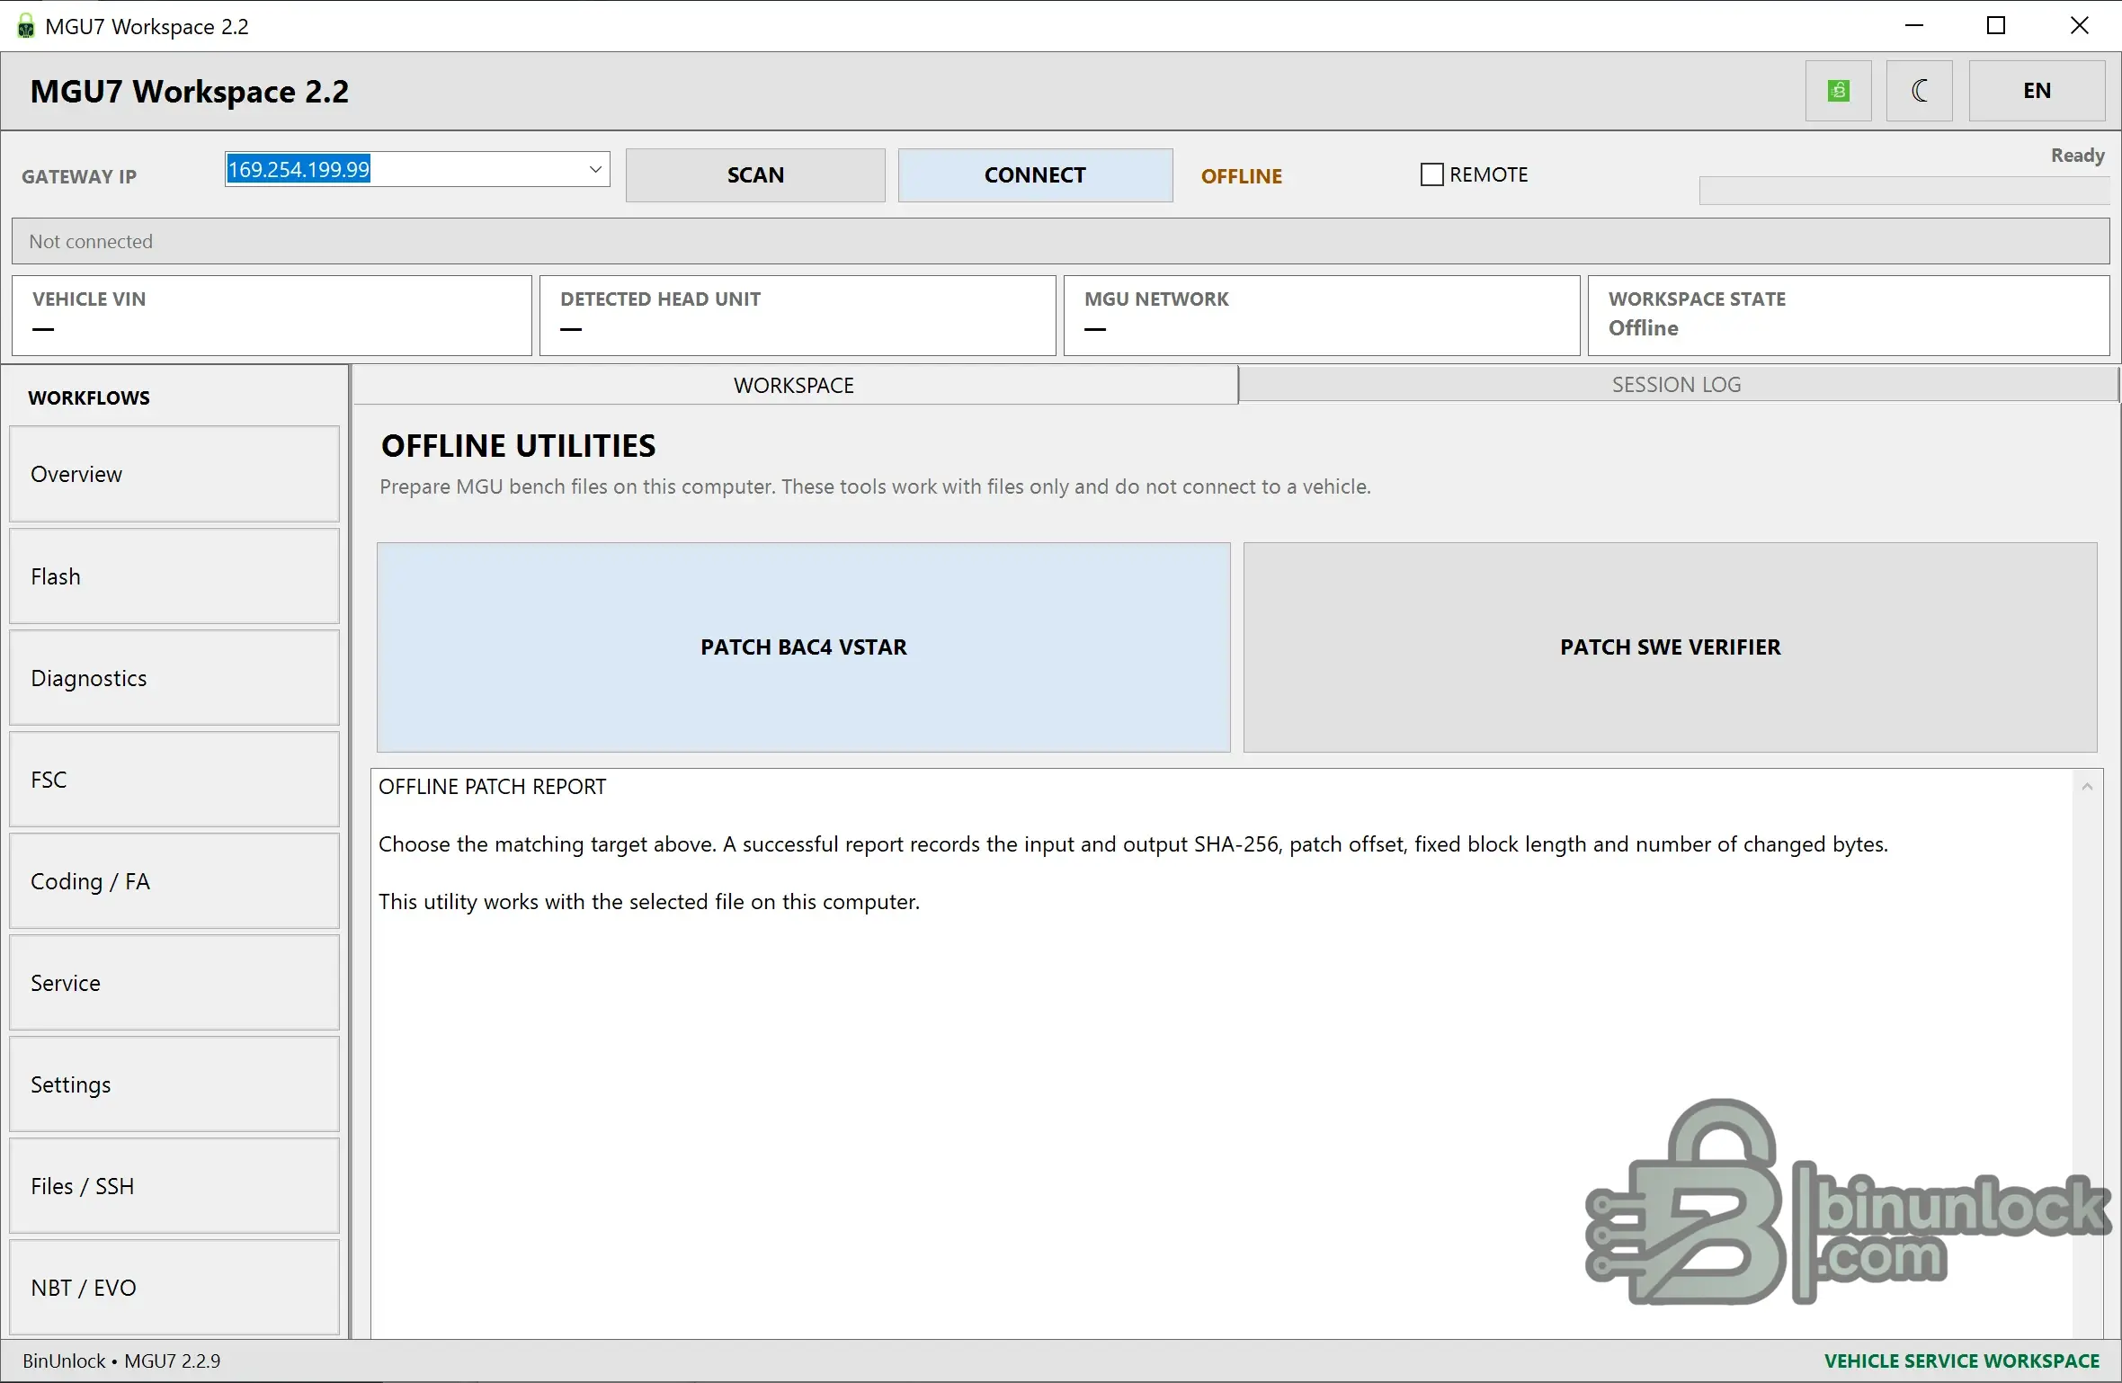Go to the Diagnostics workflow
Viewport: 2122px width, 1383px height.
[x=174, y=678]
